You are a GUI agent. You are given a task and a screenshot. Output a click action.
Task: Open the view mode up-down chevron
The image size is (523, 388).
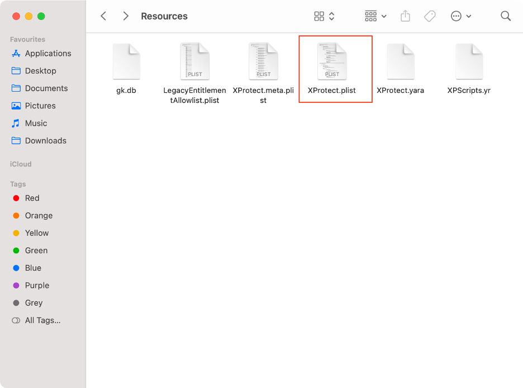(x=331, y=16)
